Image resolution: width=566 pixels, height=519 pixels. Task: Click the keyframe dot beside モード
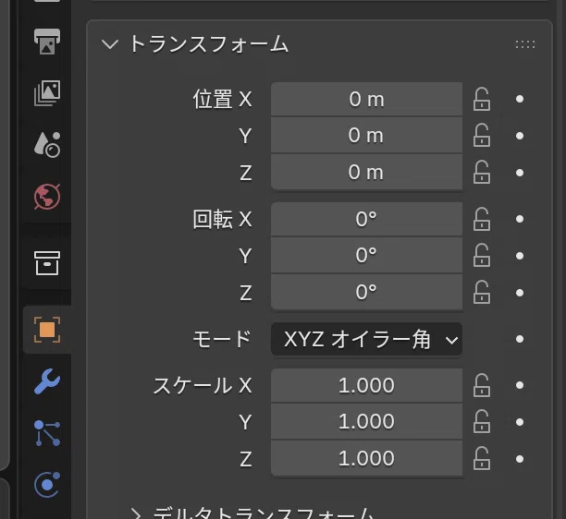[520, 339]
